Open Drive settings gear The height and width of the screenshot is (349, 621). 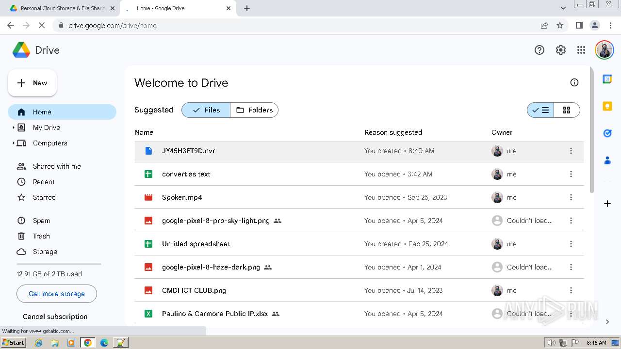point(561,50)
